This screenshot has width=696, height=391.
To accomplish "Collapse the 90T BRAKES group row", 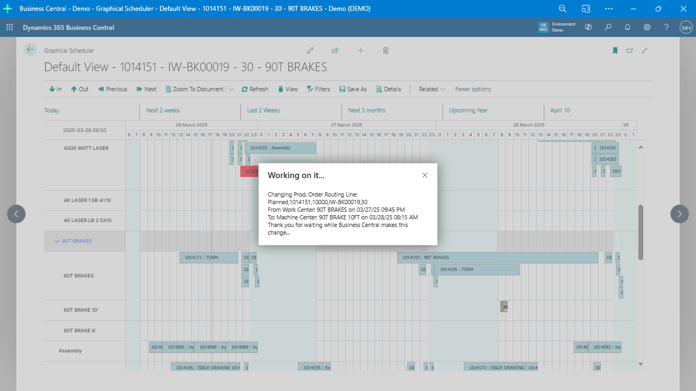I will point(57,241).
